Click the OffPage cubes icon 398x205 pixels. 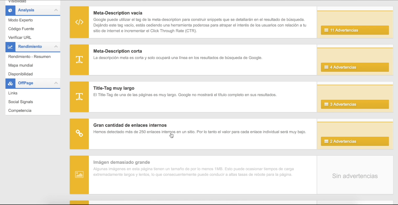10,83
